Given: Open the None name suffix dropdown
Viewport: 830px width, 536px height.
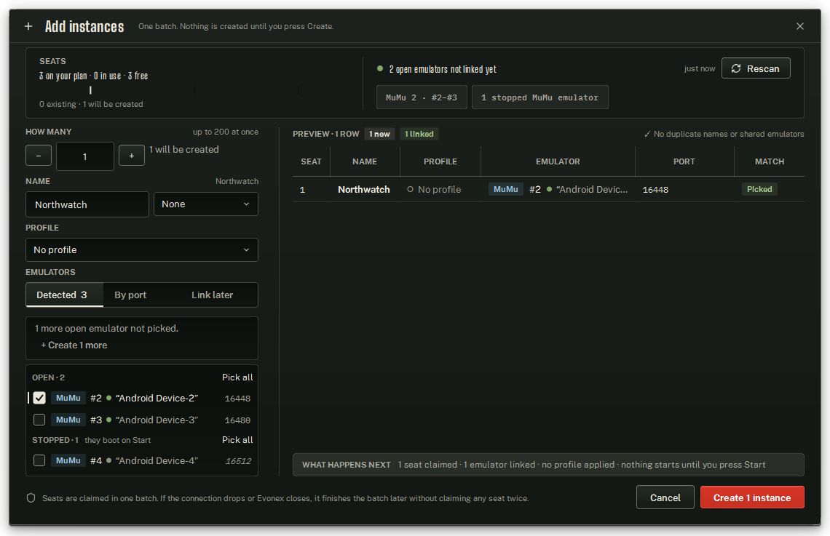Looking at the screenshot, I should point(205,204).
